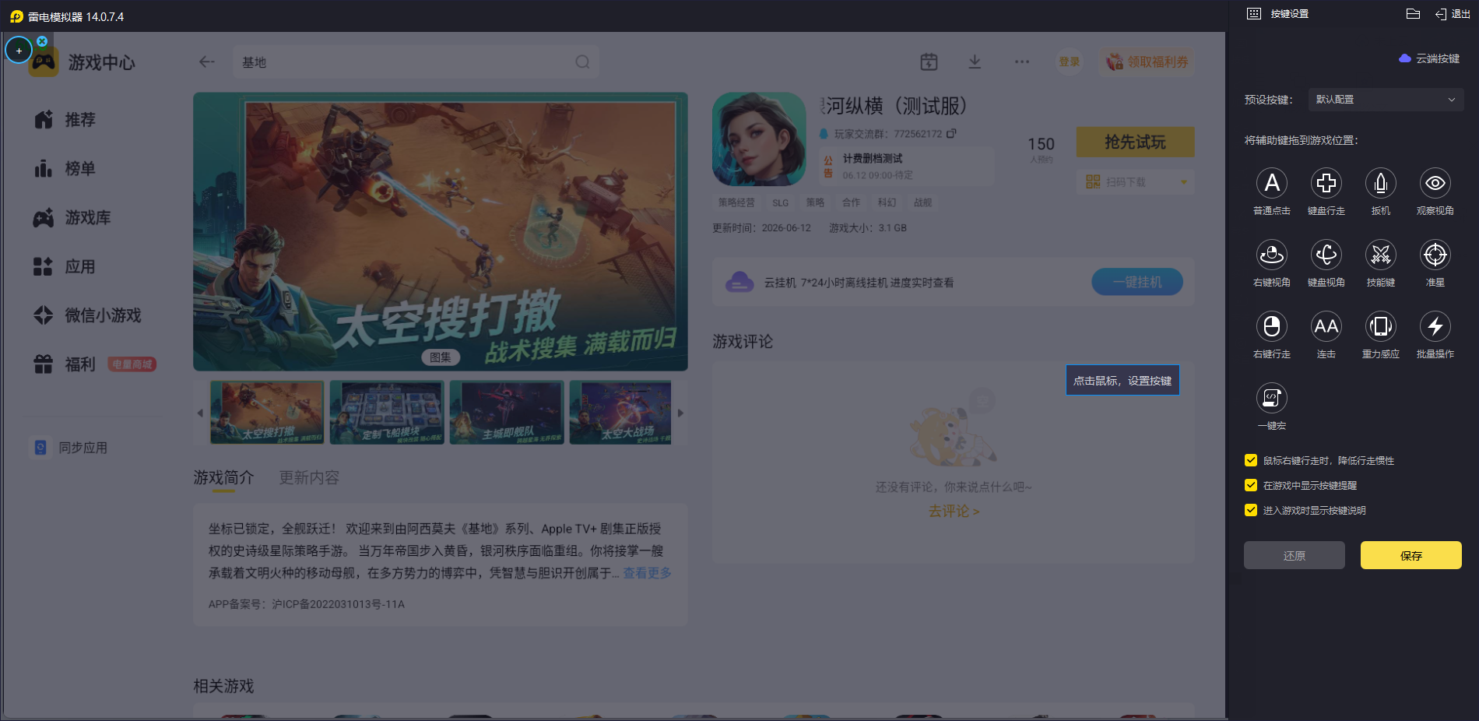This screenshot has width=1479, height=721.
Task: Close the plus key marker with blue X
Action: 42,41
